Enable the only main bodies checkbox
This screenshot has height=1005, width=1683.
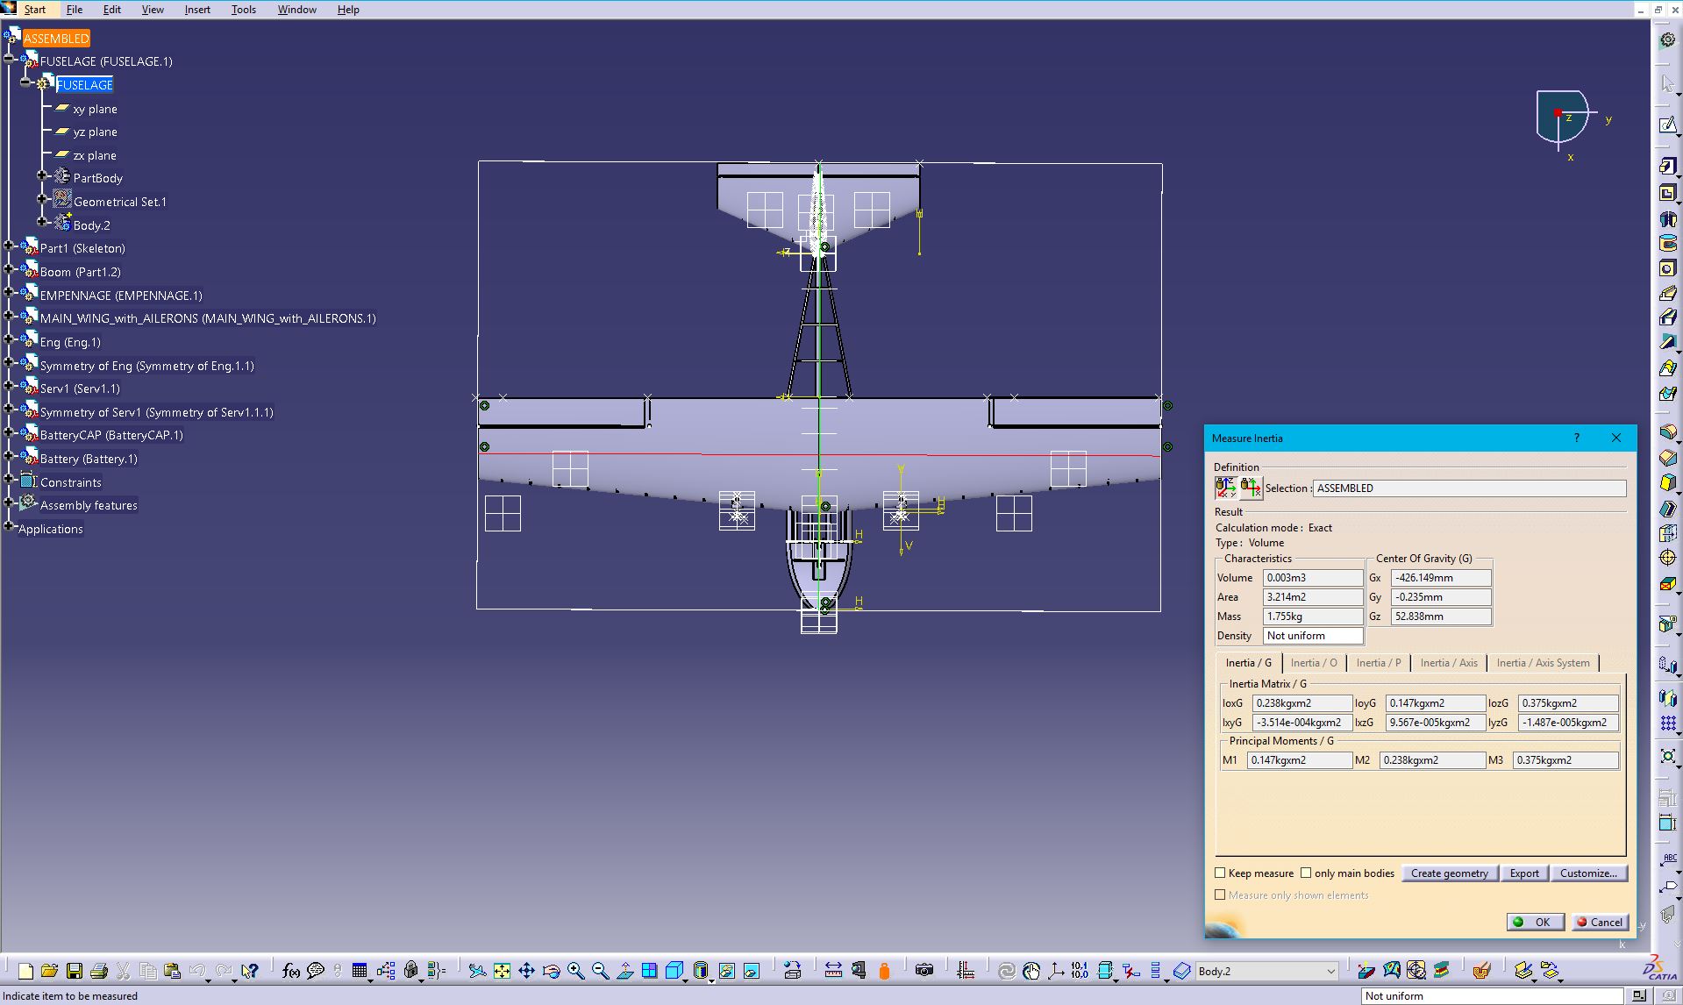(x=1306, y=873)
